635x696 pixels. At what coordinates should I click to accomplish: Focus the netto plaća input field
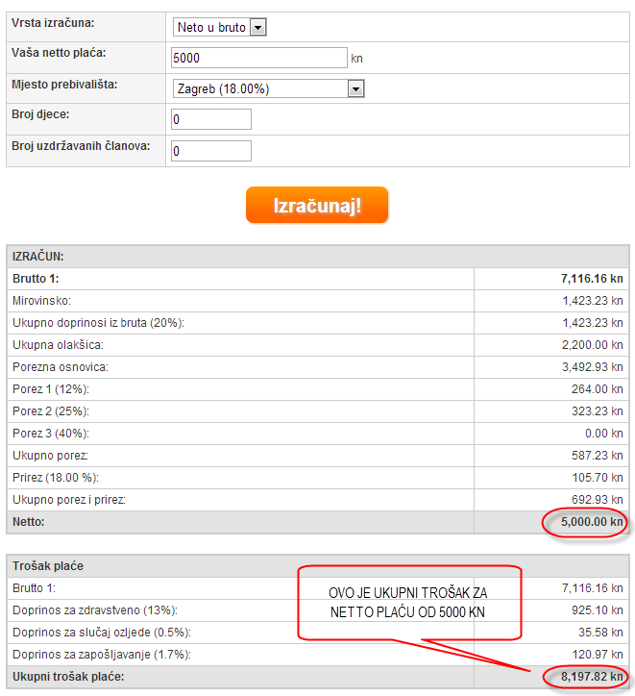coord(259,58)
